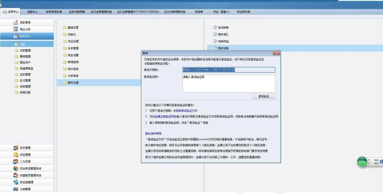Open the 统计报表 folder icon
Image resolution: width=383 pixels, height=194 pixels.
click(65, 69)
